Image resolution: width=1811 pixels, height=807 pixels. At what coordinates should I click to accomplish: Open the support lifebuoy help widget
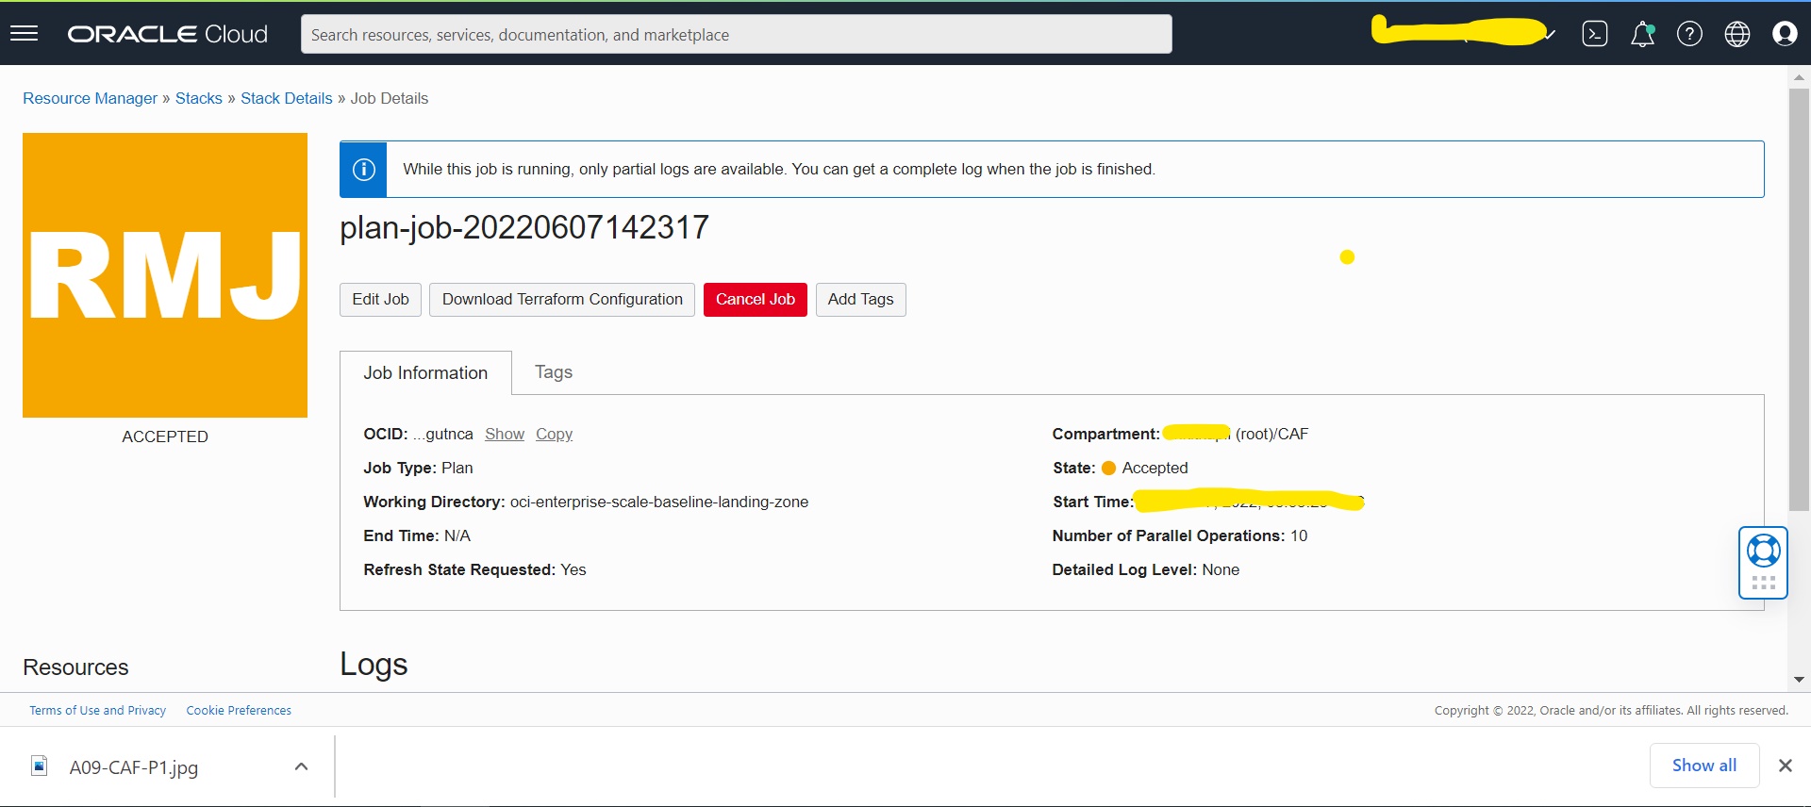coord(1763,551)
